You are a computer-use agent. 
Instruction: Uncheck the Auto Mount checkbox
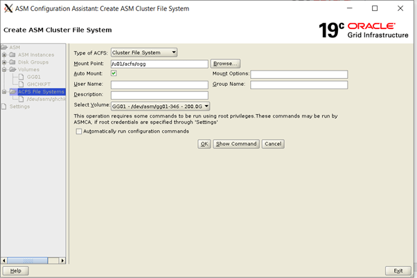tap(114, 73)
